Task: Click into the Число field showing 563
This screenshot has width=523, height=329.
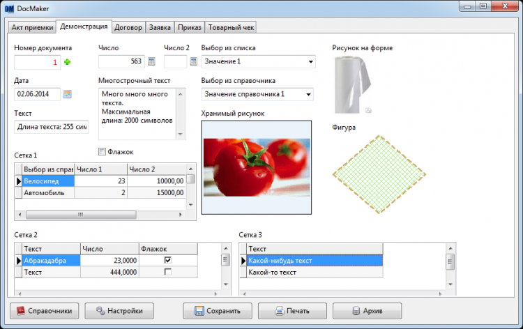Action: tap(121, 61)
